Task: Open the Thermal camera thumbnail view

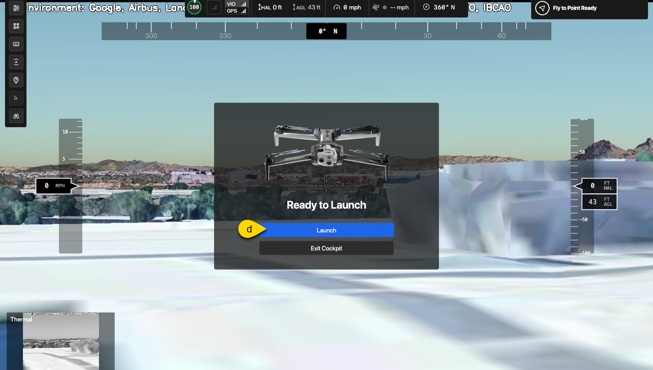Action: [61, 341]
